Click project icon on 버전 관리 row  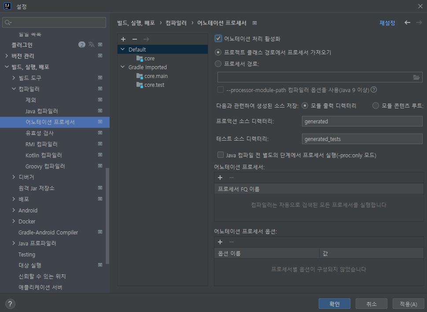[x=100, y=56]
